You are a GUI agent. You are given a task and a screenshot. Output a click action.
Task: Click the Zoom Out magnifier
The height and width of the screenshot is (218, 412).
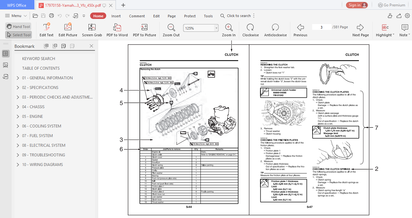click(171, 31)
